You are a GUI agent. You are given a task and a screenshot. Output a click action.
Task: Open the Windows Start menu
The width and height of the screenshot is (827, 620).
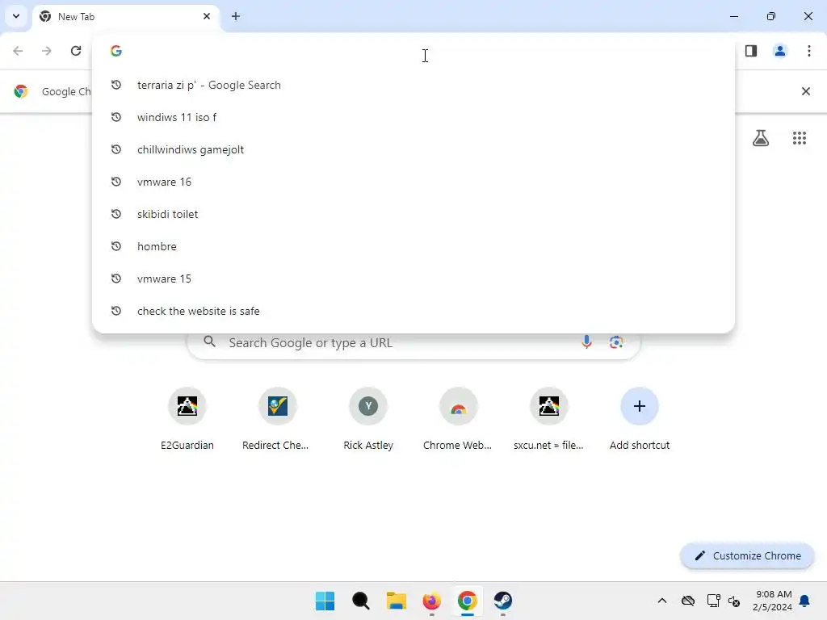[325, 601]
